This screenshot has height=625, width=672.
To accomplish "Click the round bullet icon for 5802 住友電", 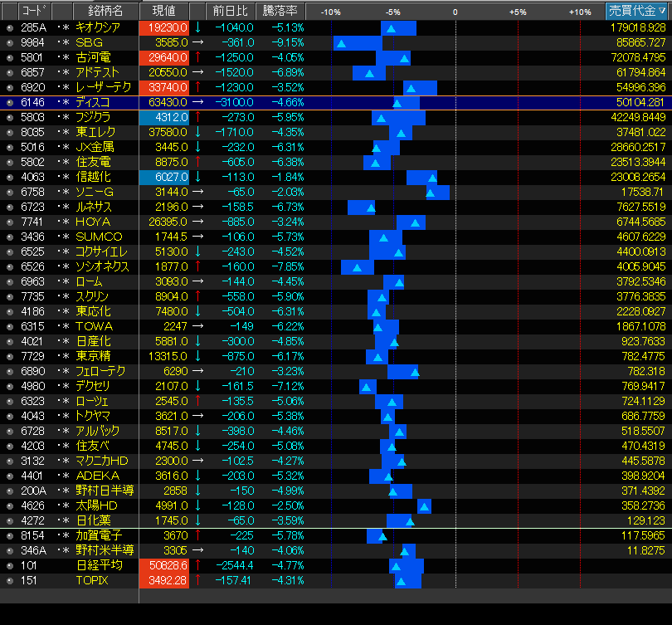I will click(10, 163).
